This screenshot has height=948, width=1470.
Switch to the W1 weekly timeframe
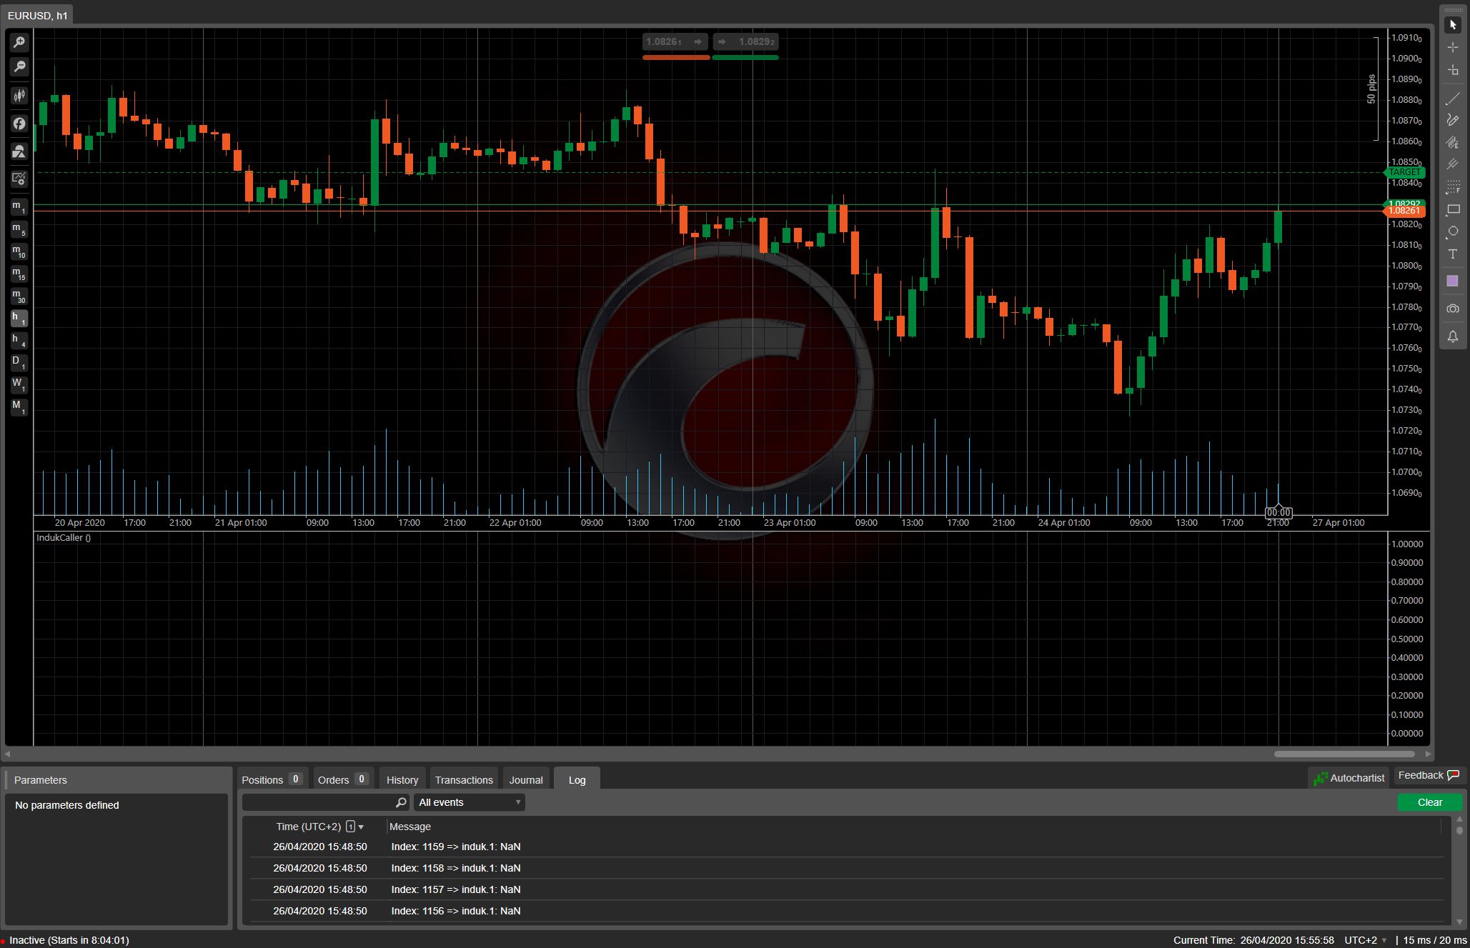pyautogui.click(x=19, y=384)
